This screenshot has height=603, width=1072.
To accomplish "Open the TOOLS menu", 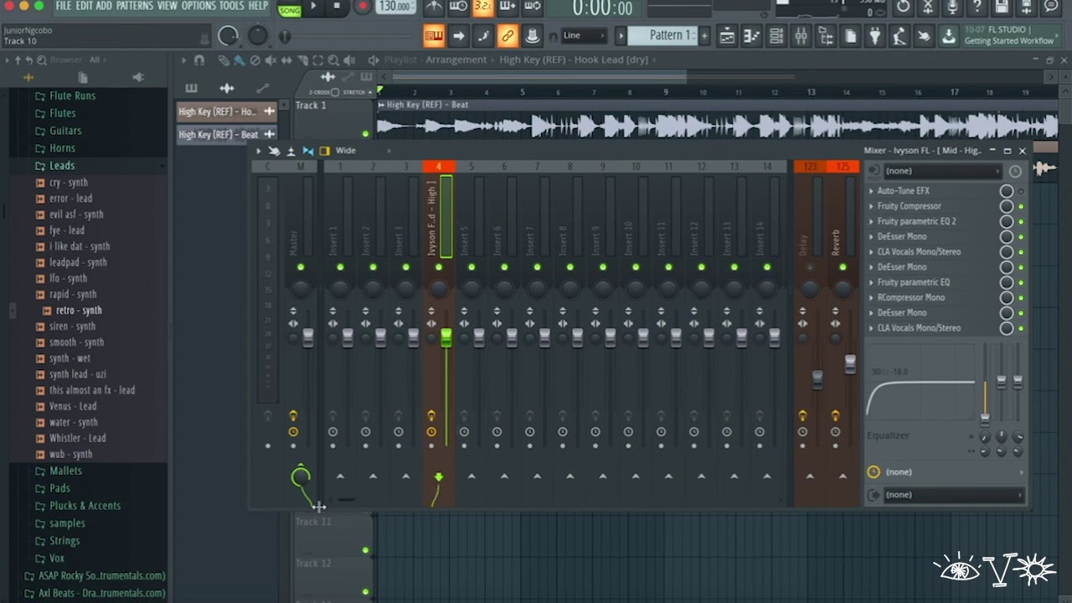I will [x=232, y=6].
